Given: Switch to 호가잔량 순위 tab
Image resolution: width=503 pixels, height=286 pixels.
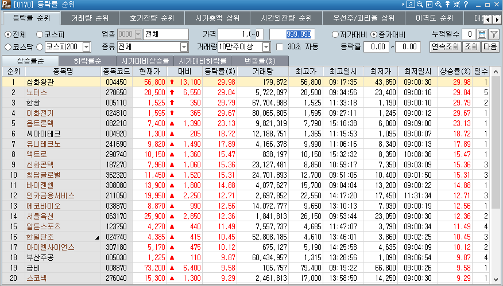Looking at the screenshot, I should click(x=152, y=18).
